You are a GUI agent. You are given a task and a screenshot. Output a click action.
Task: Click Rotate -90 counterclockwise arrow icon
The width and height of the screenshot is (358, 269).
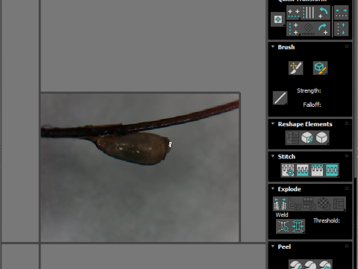click(x=323, y=13)
